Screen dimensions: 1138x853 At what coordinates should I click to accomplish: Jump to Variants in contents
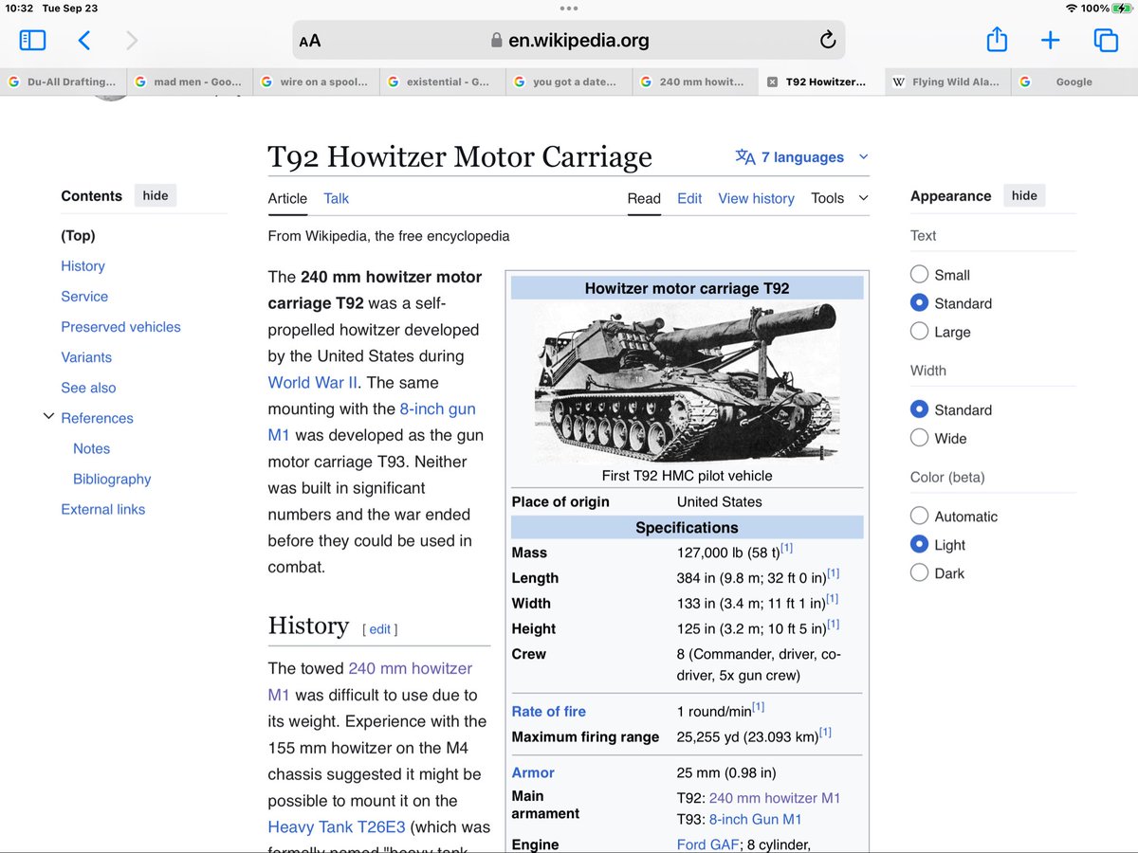(86, 357)
